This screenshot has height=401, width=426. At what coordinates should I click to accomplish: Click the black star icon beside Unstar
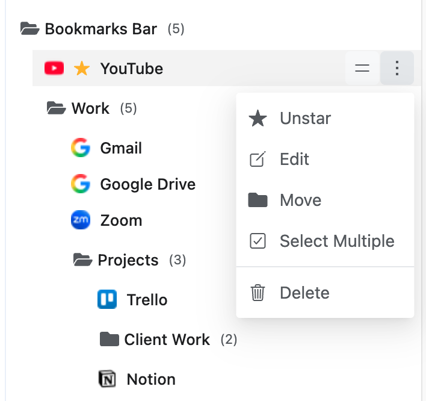point(258,119)
